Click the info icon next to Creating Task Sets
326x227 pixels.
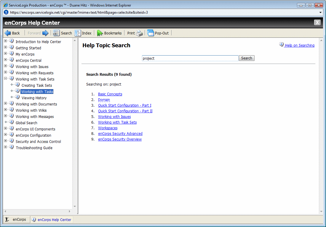coord(17,85)
